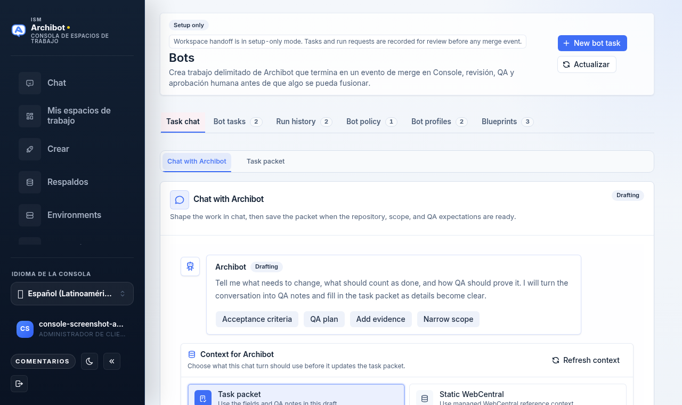Collapse the sidebar with double chevron
682x405 pixels.
(112, 361)
